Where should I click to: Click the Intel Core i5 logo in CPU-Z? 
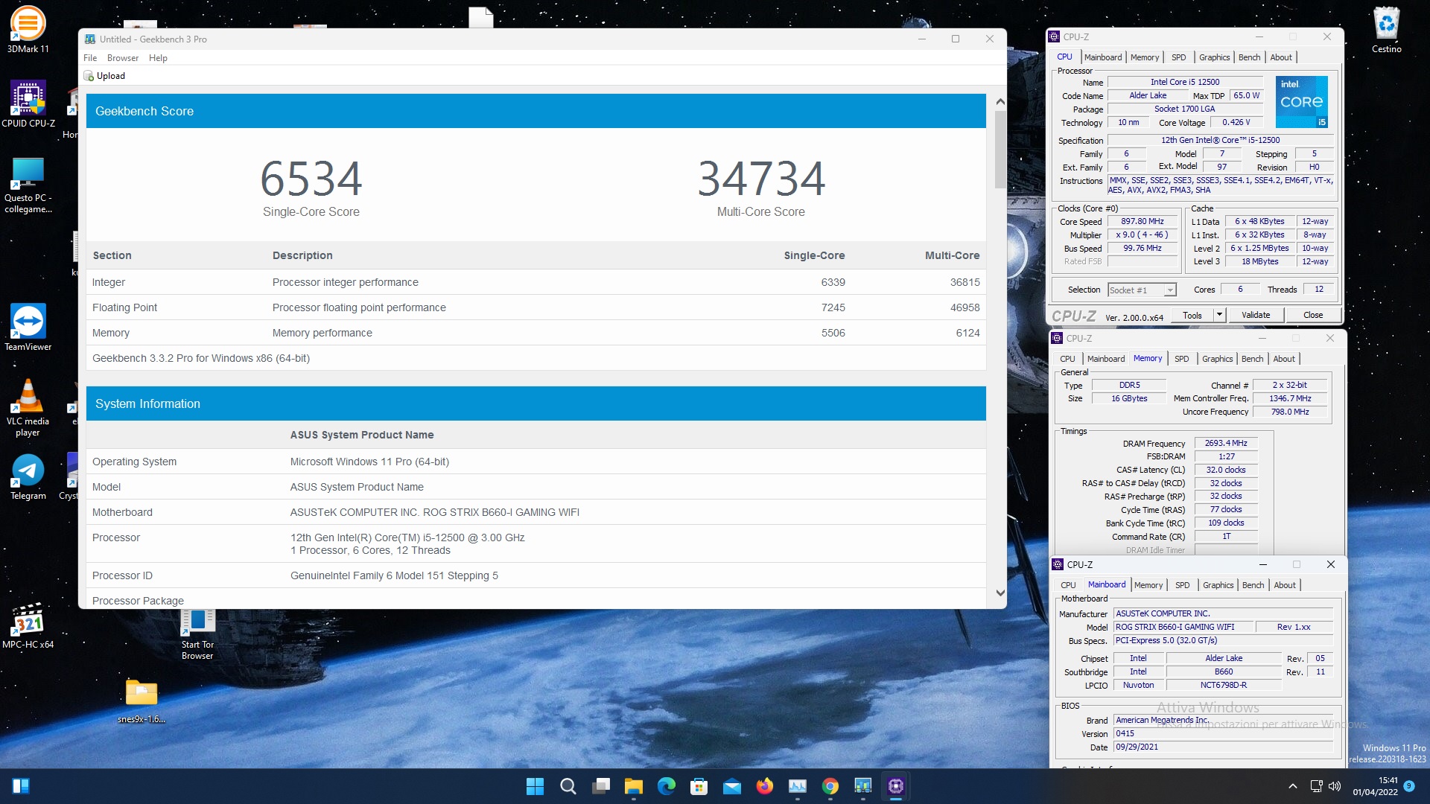tap(1301, 101)
